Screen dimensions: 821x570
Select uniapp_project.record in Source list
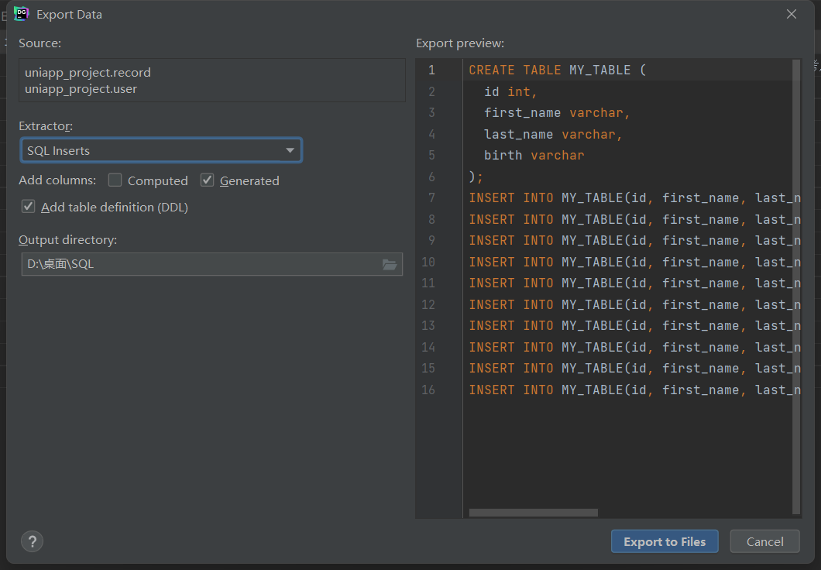pos(88,72)
